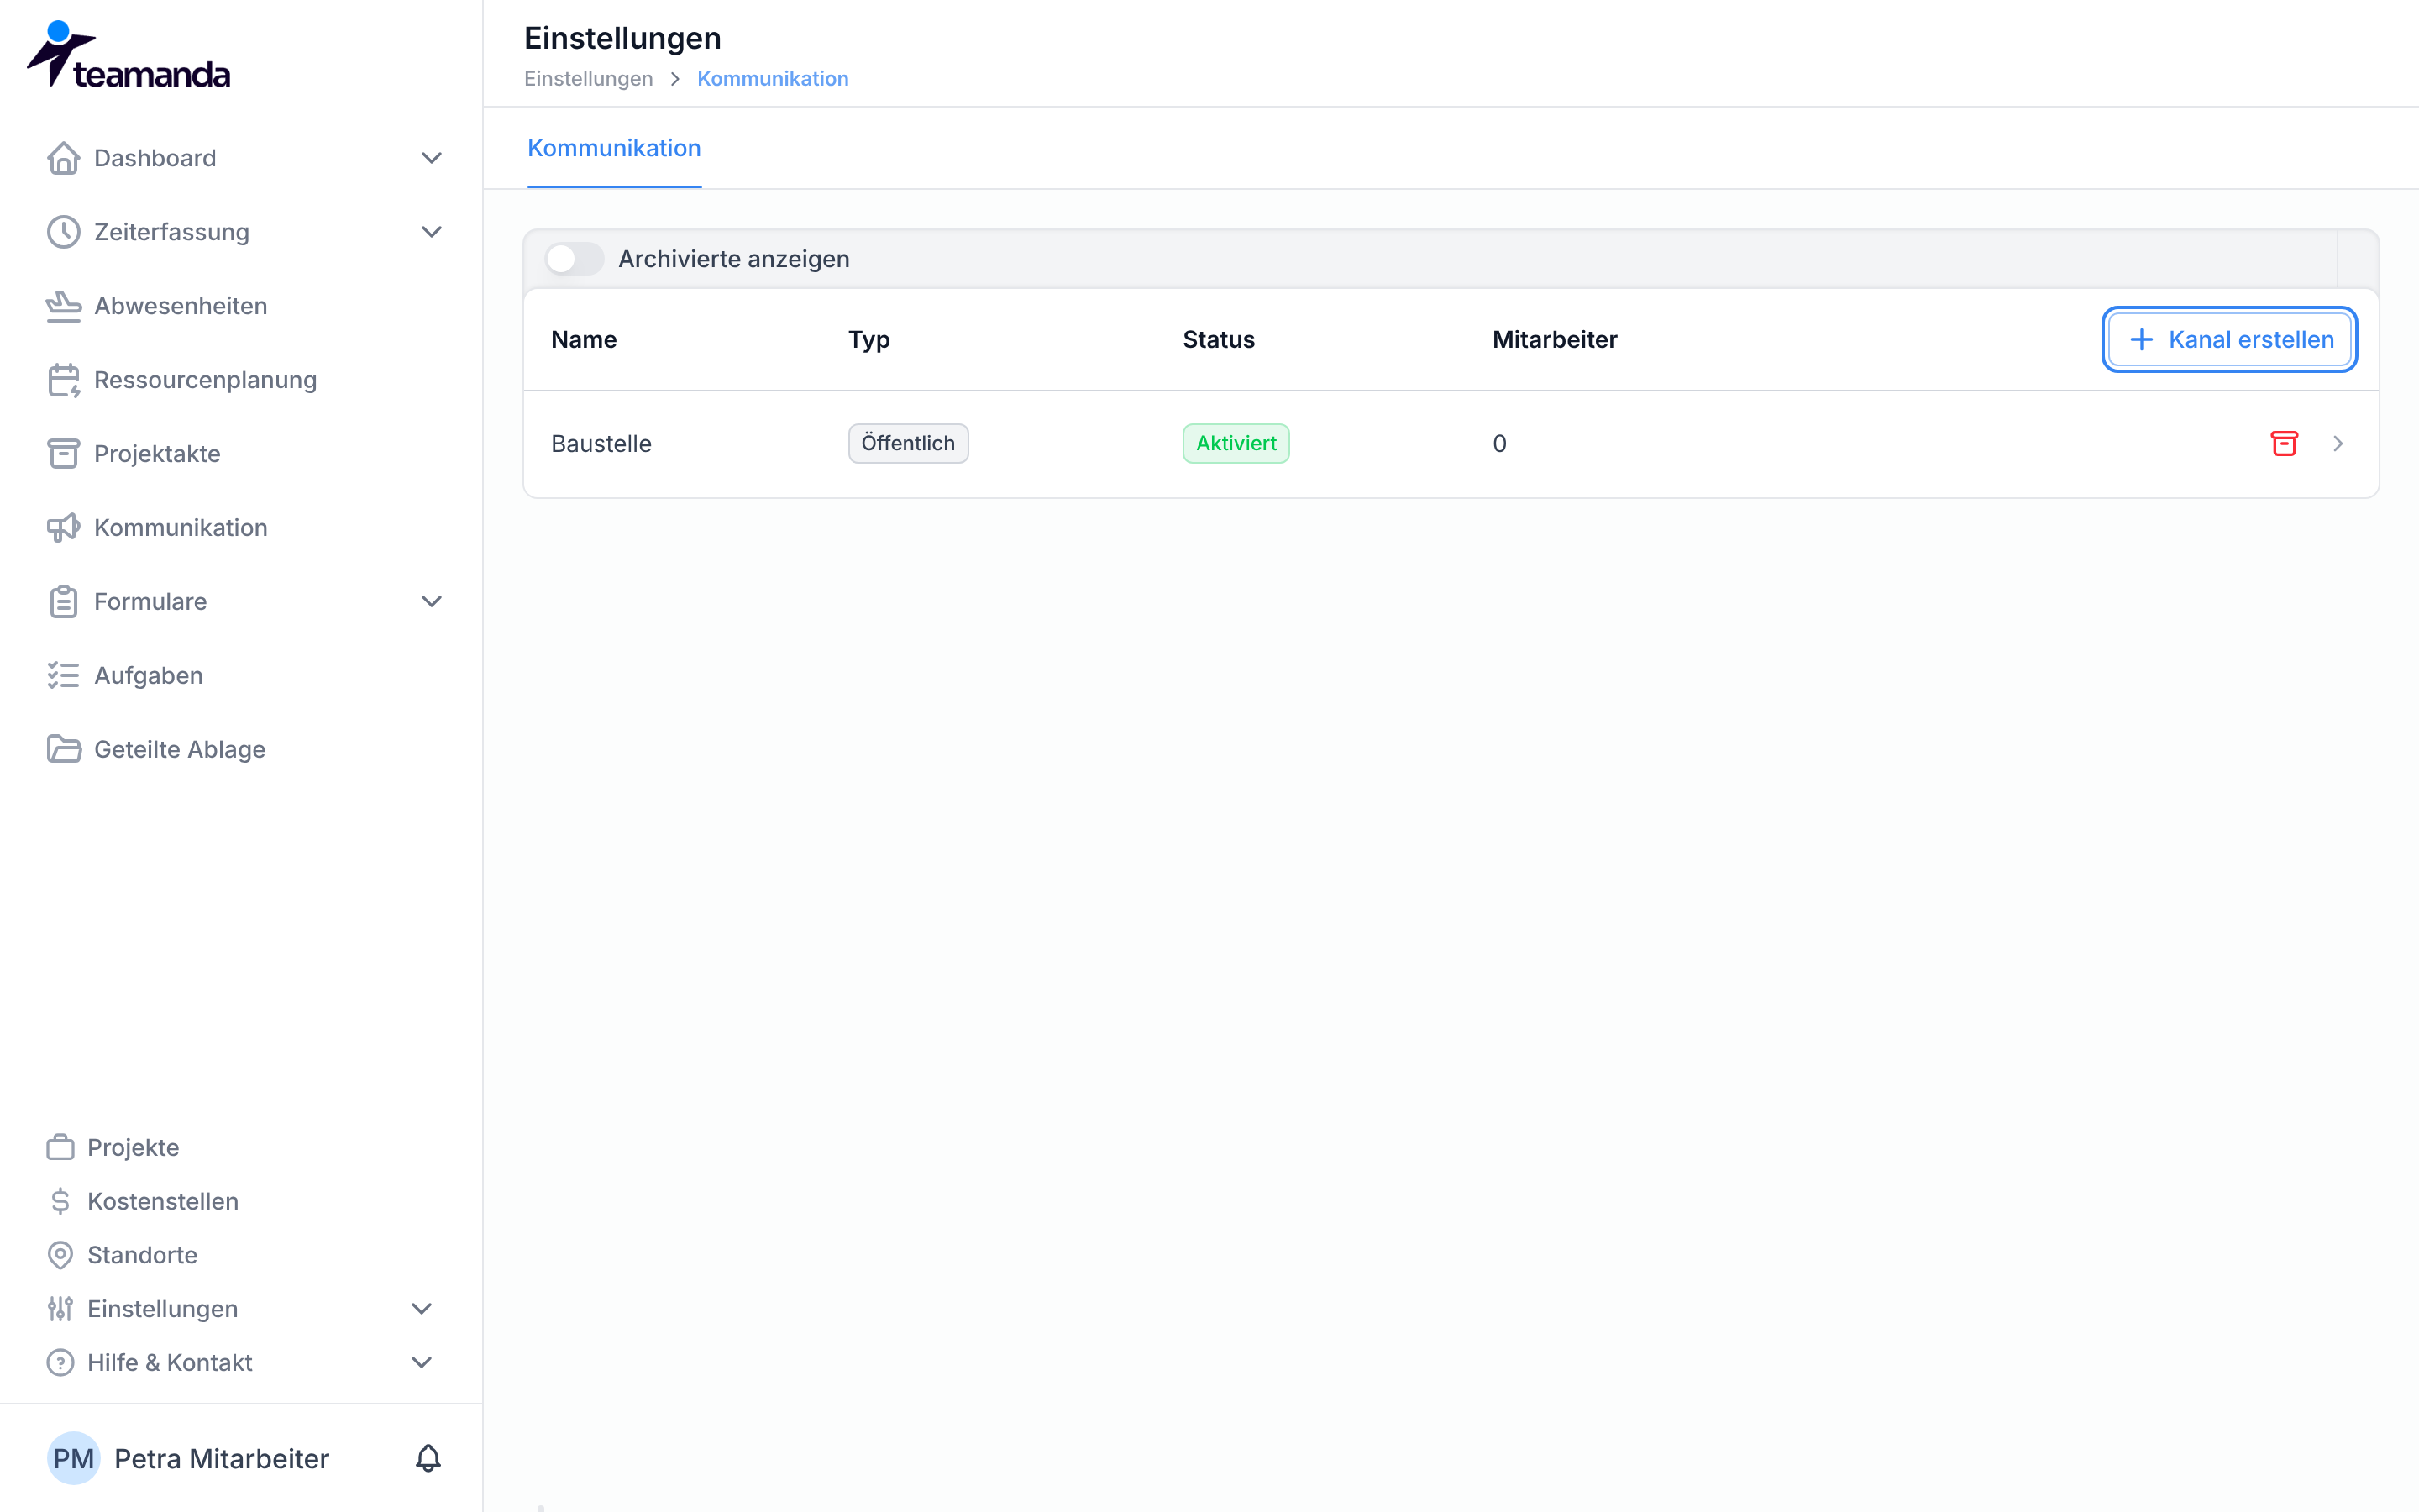Click the Formulare clipboard icon

click(63, 602)
